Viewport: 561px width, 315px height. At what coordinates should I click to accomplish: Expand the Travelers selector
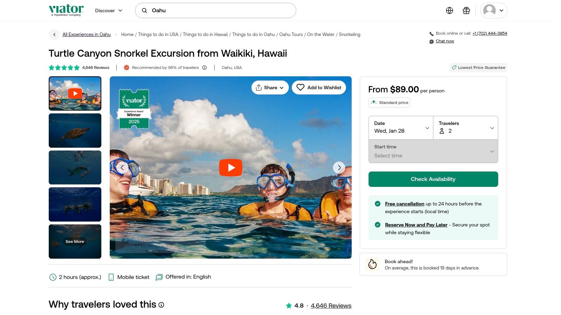[x=466, y=128]
